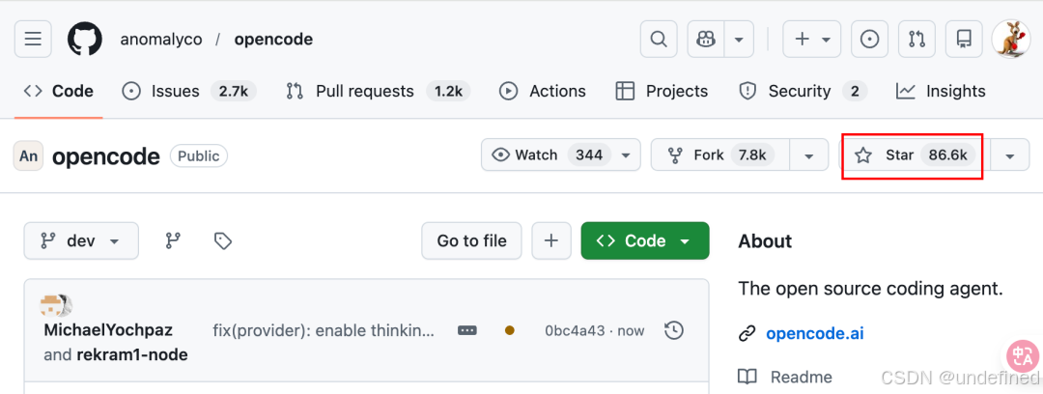1043x394 pixels.
Task: View pull requests from header icon
Action: pyautogui.click(x=916, y=40)
